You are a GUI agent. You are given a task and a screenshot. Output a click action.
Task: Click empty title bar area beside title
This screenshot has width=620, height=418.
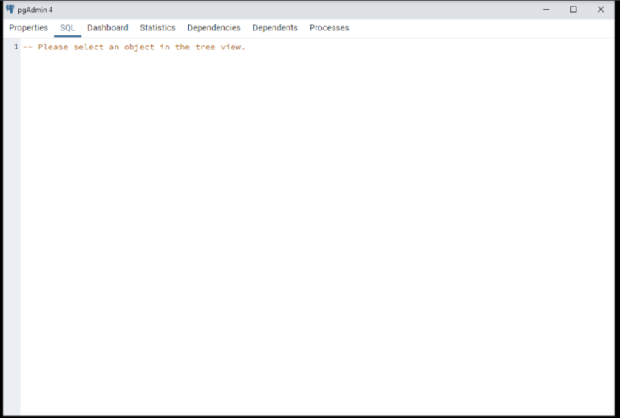point(296,10)
